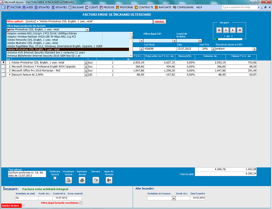The height and width of the screenshot is (209, 272).
Task: Open Modalitate de incasare dropdown
Action: [174, 198]
